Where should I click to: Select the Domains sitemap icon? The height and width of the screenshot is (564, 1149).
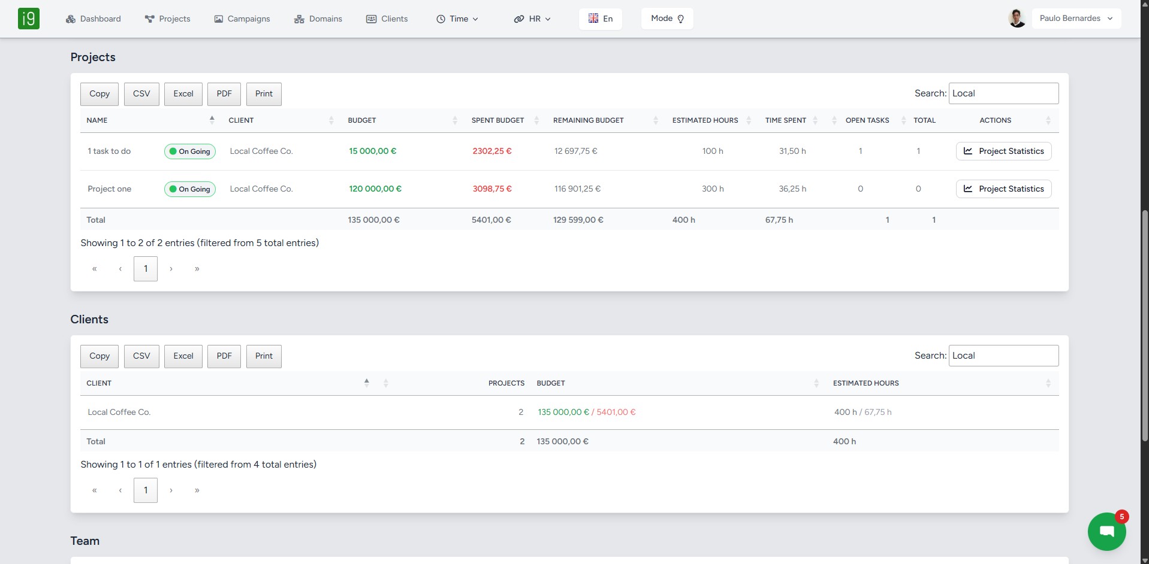coord(298,19)
